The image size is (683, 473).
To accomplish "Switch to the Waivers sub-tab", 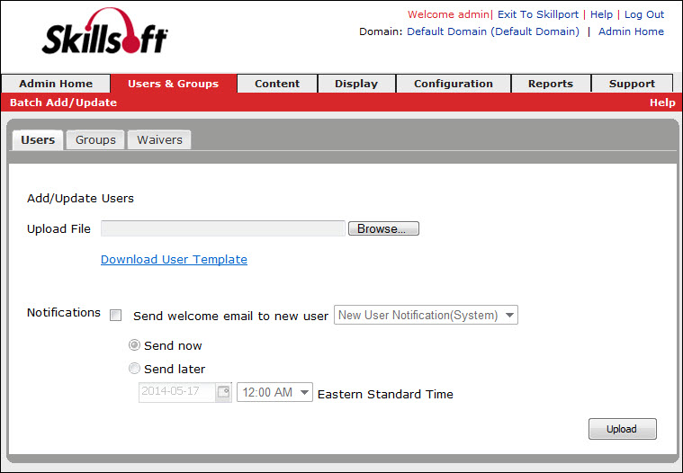I will click(159, 139).
